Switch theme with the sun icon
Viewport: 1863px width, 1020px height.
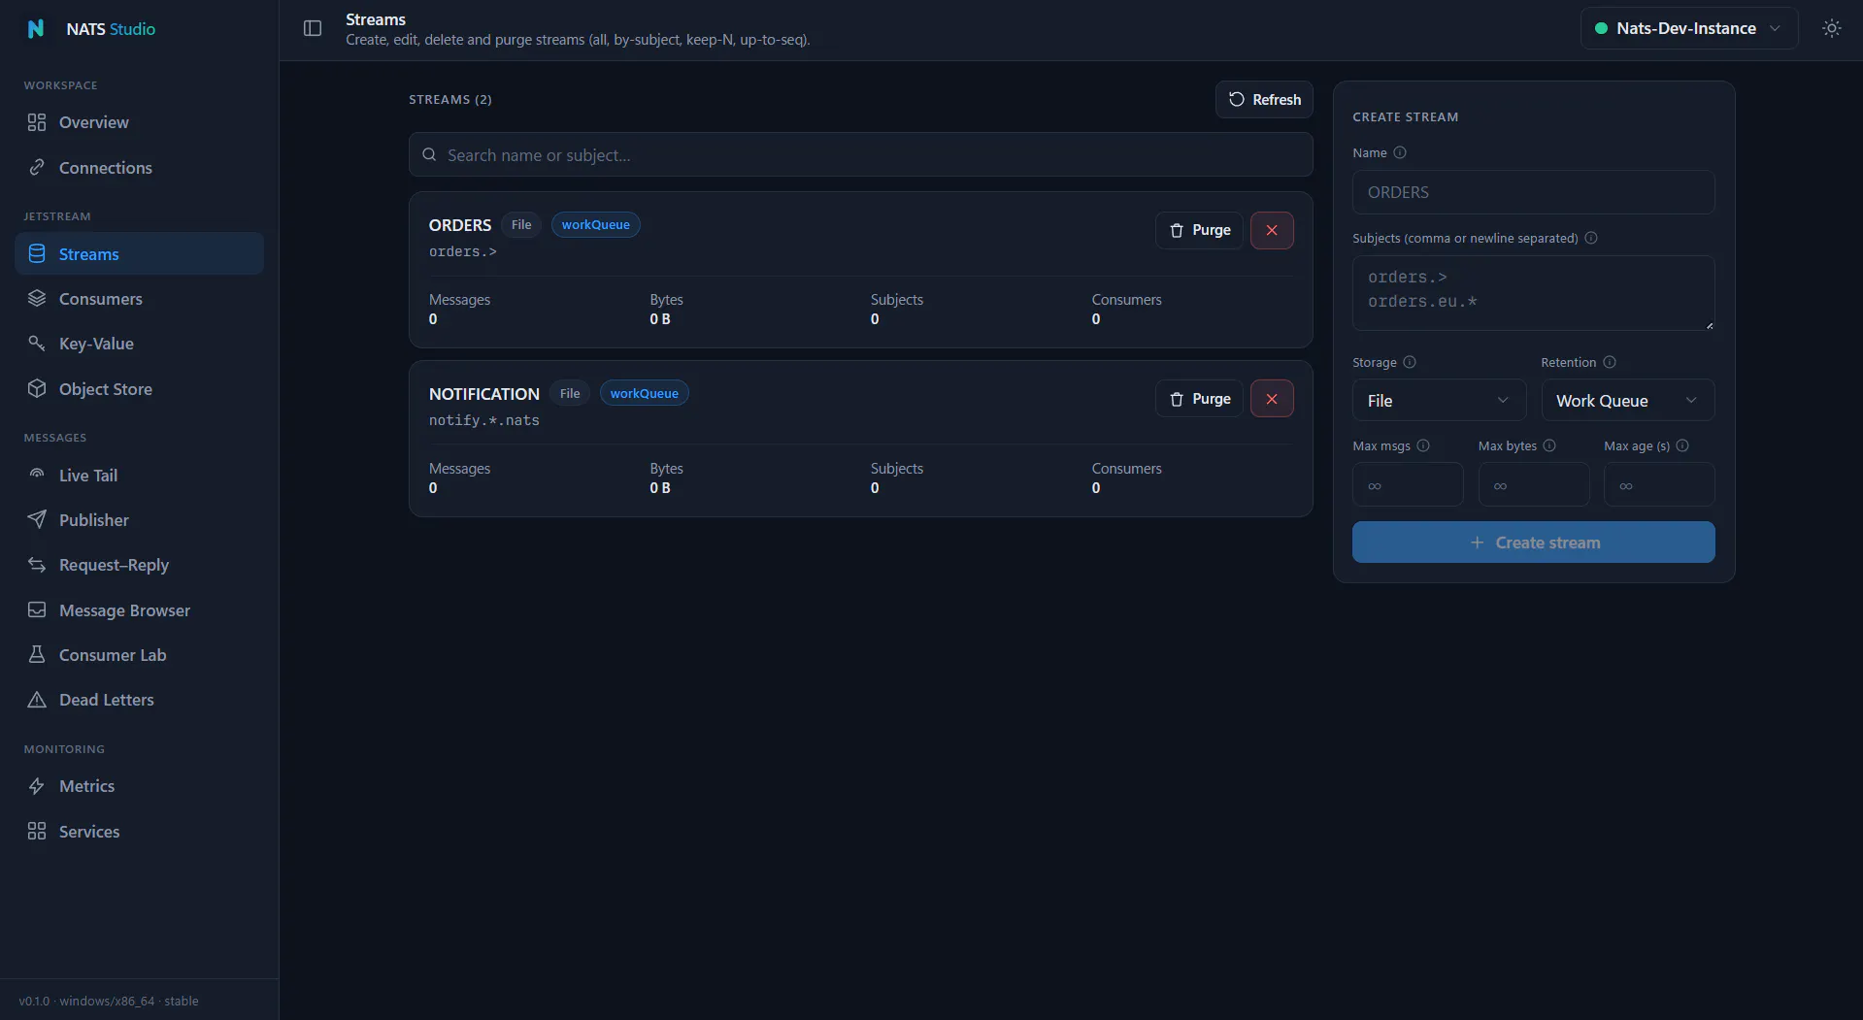coord(1831,28)
